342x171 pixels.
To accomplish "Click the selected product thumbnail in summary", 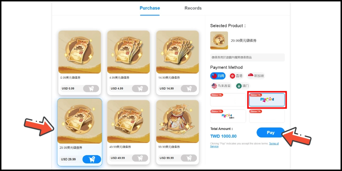I will 219,40.
